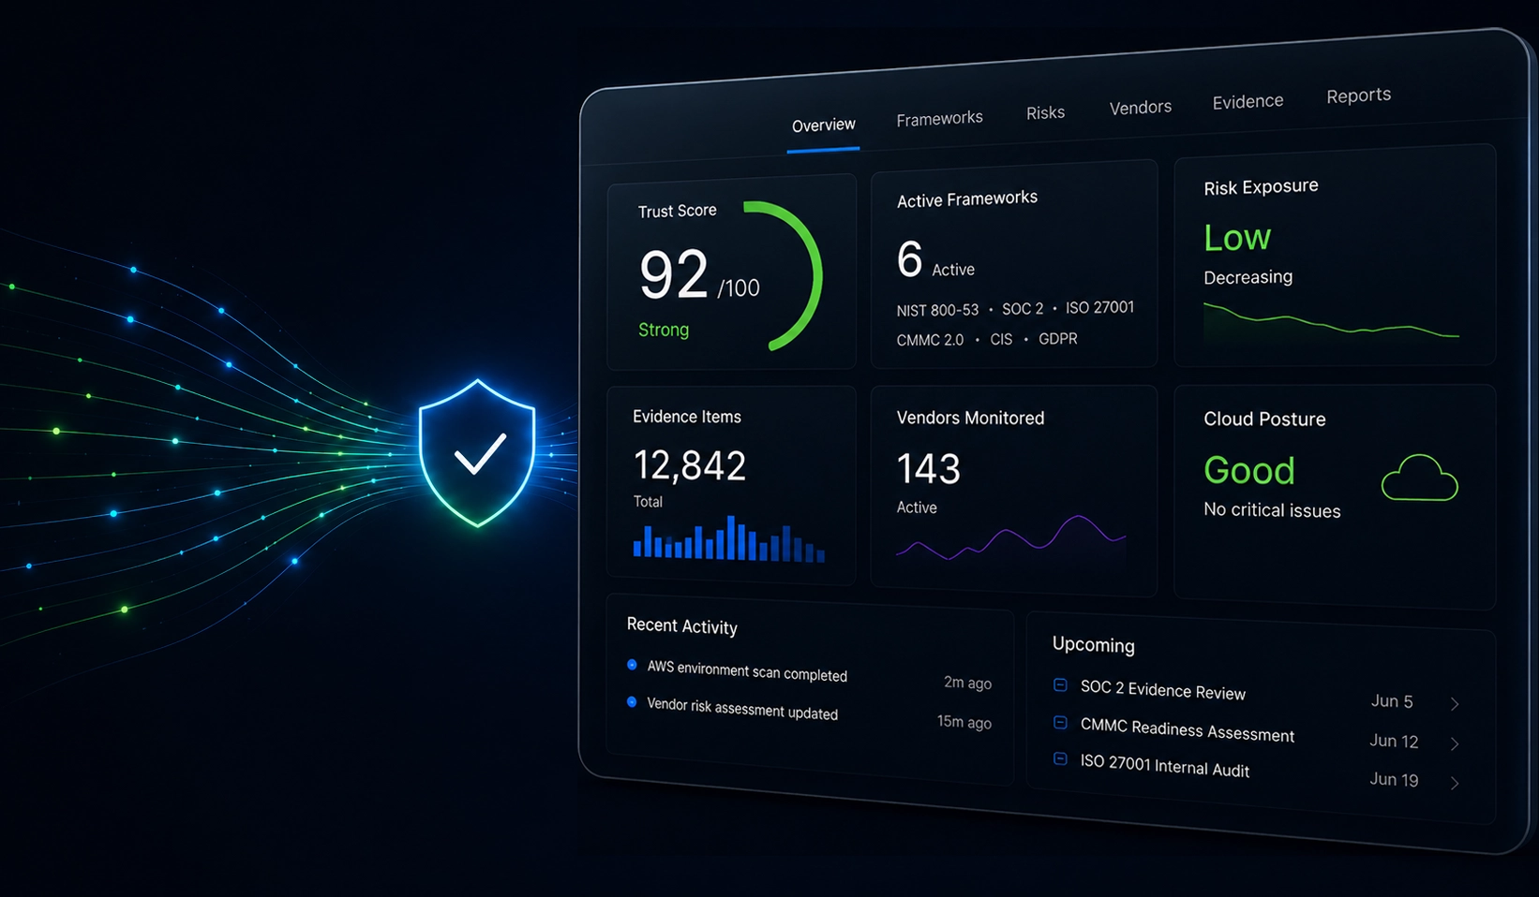Screen dimensions: 1539x897
Task: Click the SOC 2 framework label in Active Frameworks
Action: [x=1023, y=308]
